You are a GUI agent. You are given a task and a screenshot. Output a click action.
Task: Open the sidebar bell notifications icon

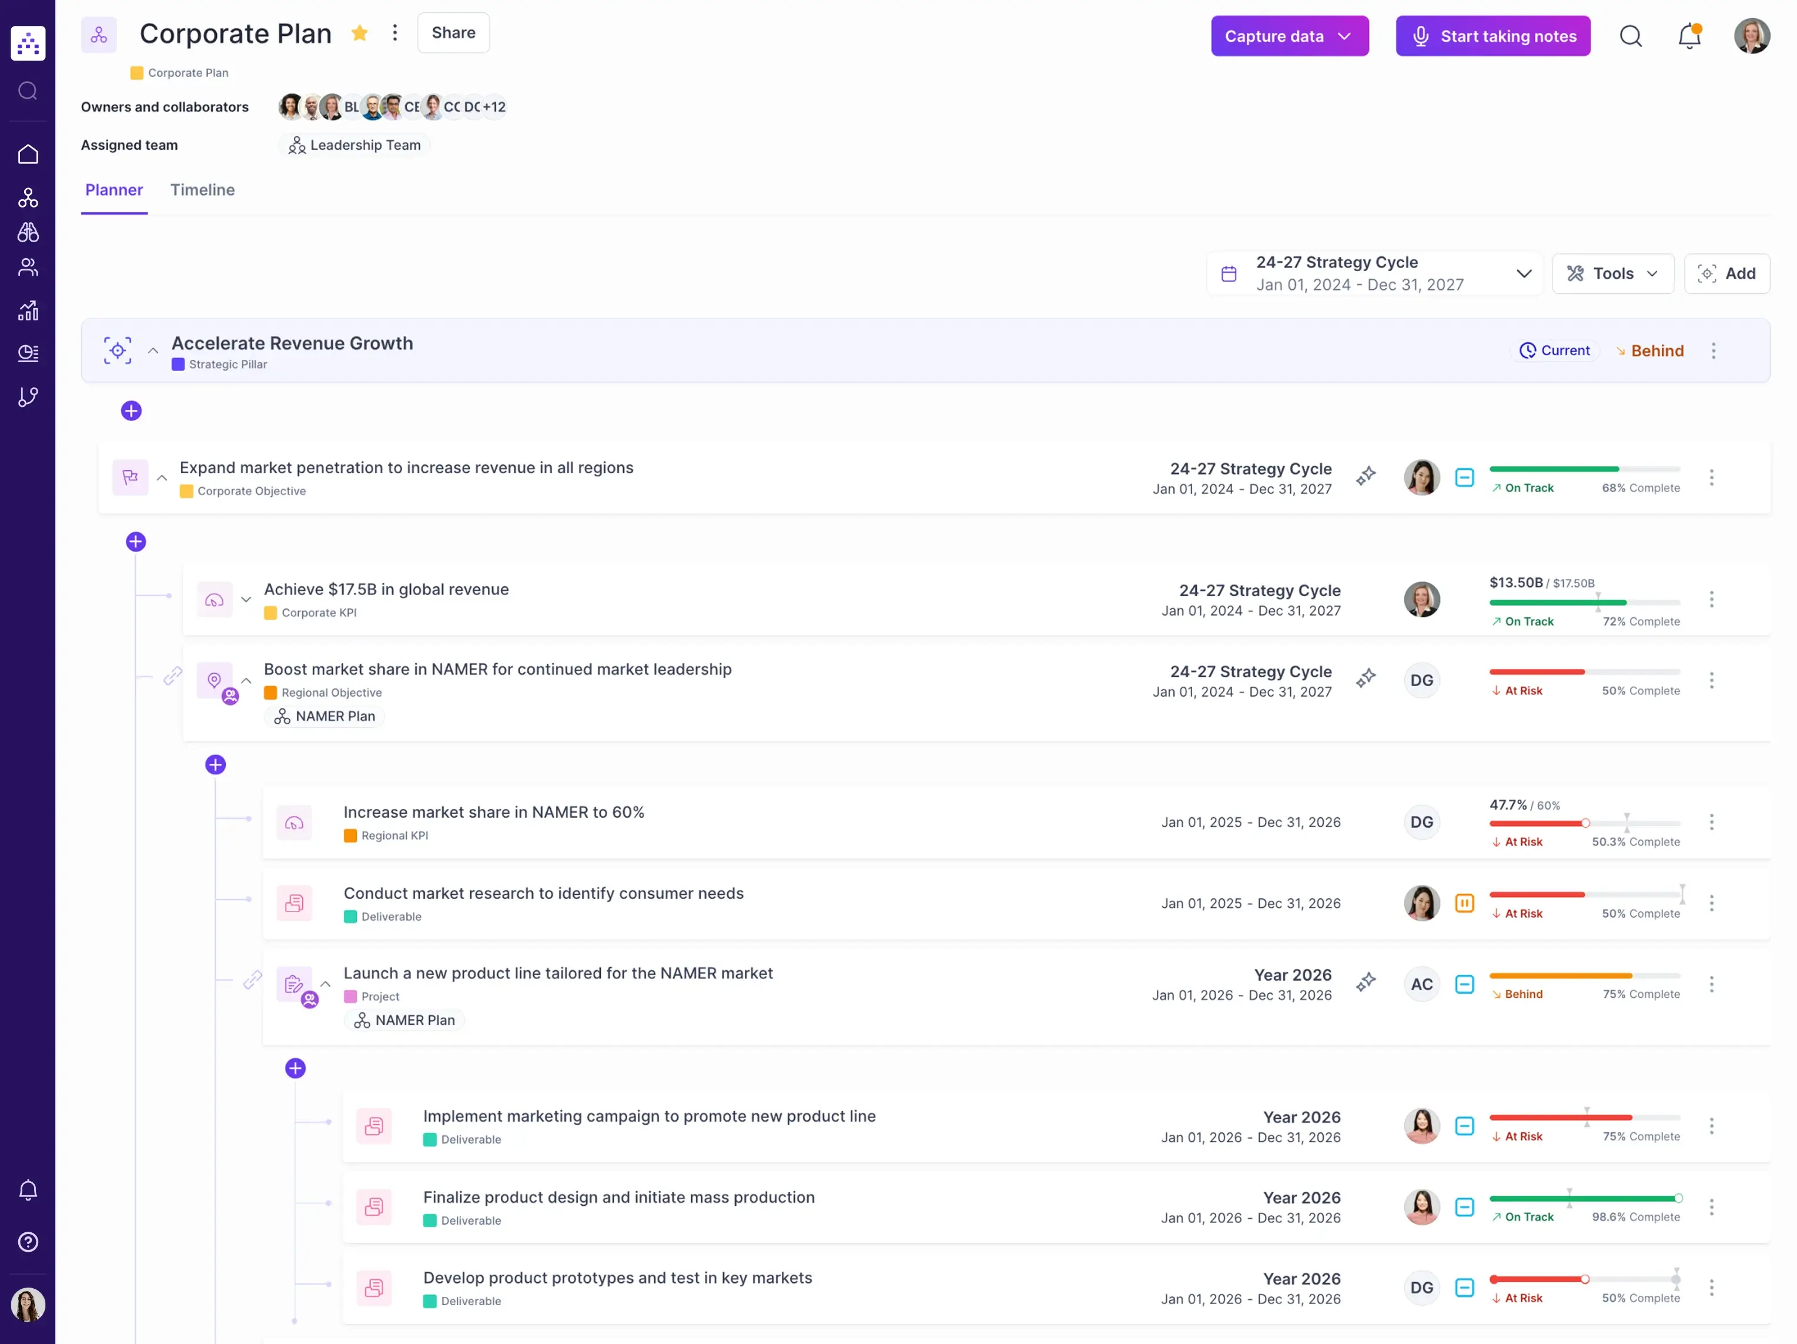pyautogui.click(x=28, y=1191)
